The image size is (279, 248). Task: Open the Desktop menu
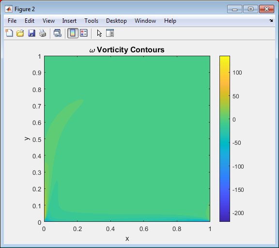pyautogui.click(x=116, y=21)
